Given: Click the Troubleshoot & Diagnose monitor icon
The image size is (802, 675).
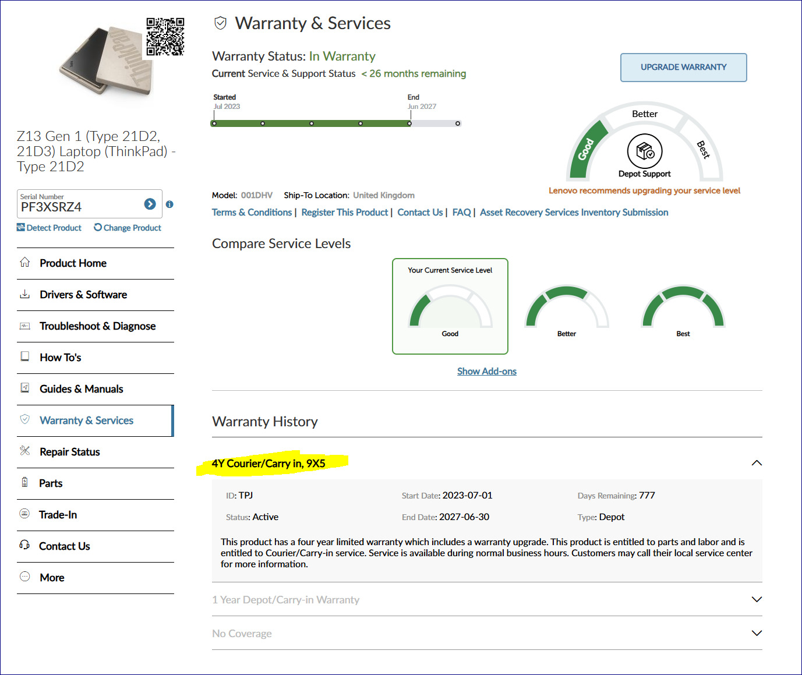Looking at the screenshot, I should click(x=24, y=326).
